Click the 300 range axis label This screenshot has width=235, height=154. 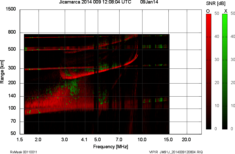point(12,68)
